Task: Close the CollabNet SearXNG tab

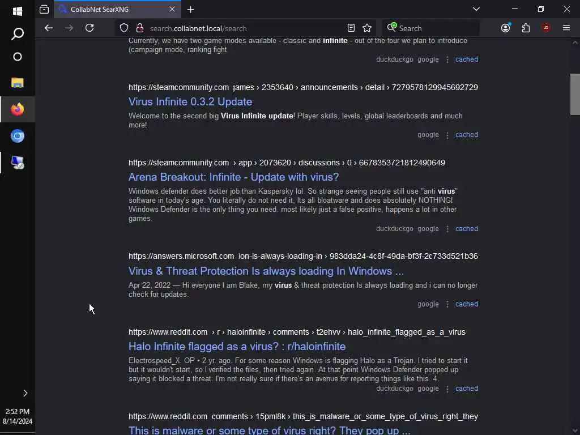Action: coord(172,9)
